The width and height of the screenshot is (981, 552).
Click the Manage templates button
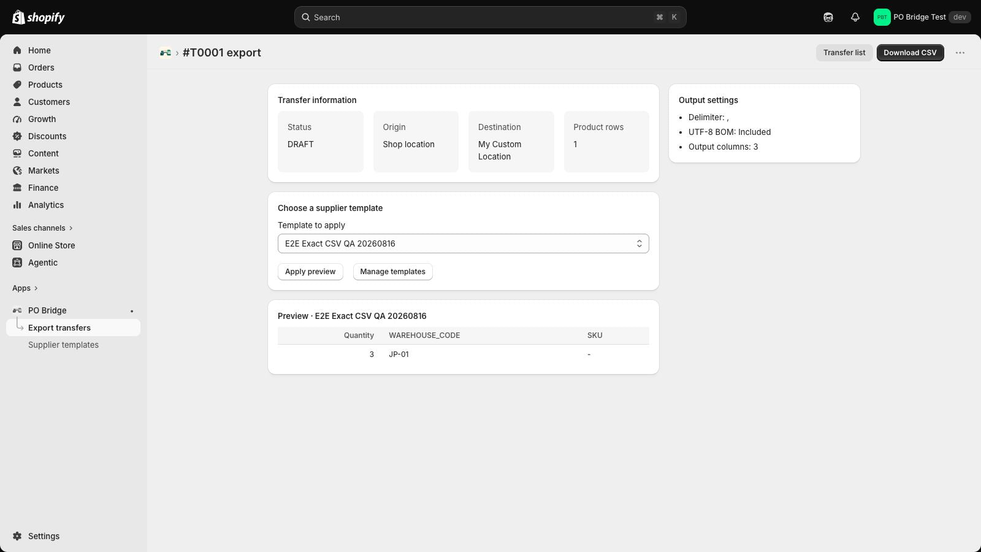click(x=392, y=272)
